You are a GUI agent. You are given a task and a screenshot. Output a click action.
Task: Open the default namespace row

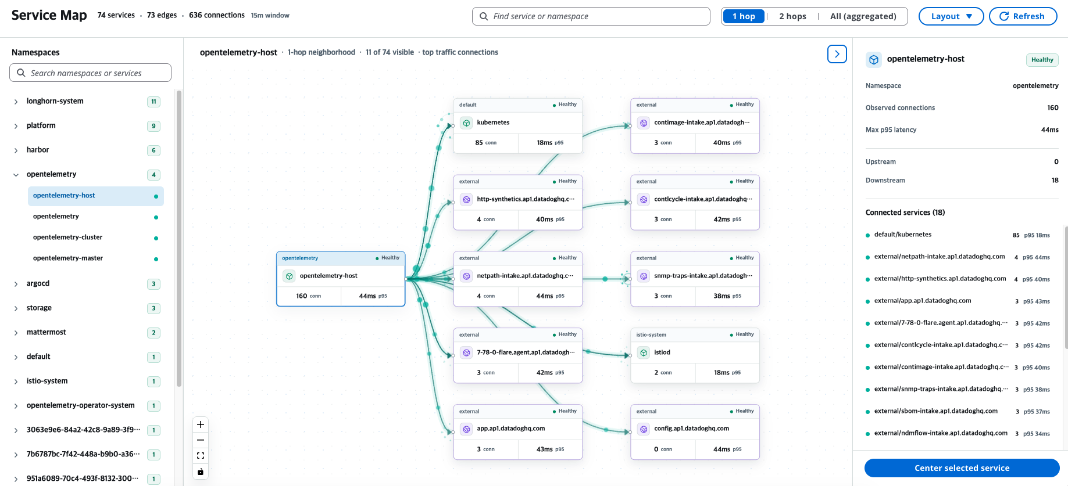click(x=87, y=357)
